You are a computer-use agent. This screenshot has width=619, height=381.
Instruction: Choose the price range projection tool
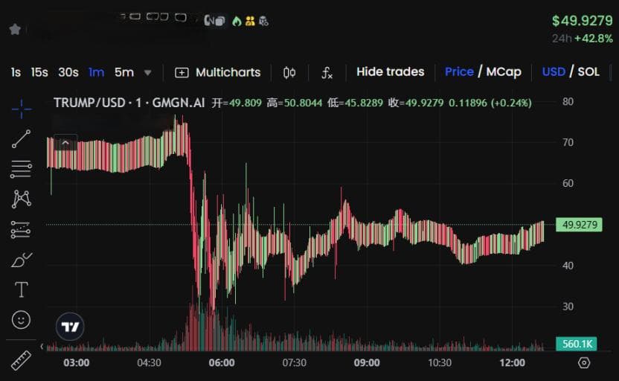pos(21,229)
